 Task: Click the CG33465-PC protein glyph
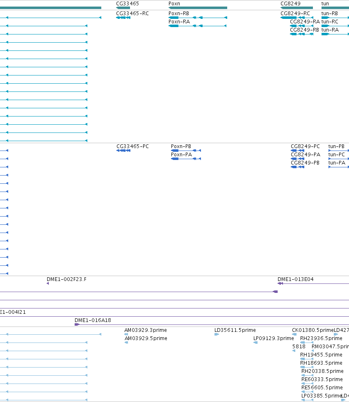[123, 151]
